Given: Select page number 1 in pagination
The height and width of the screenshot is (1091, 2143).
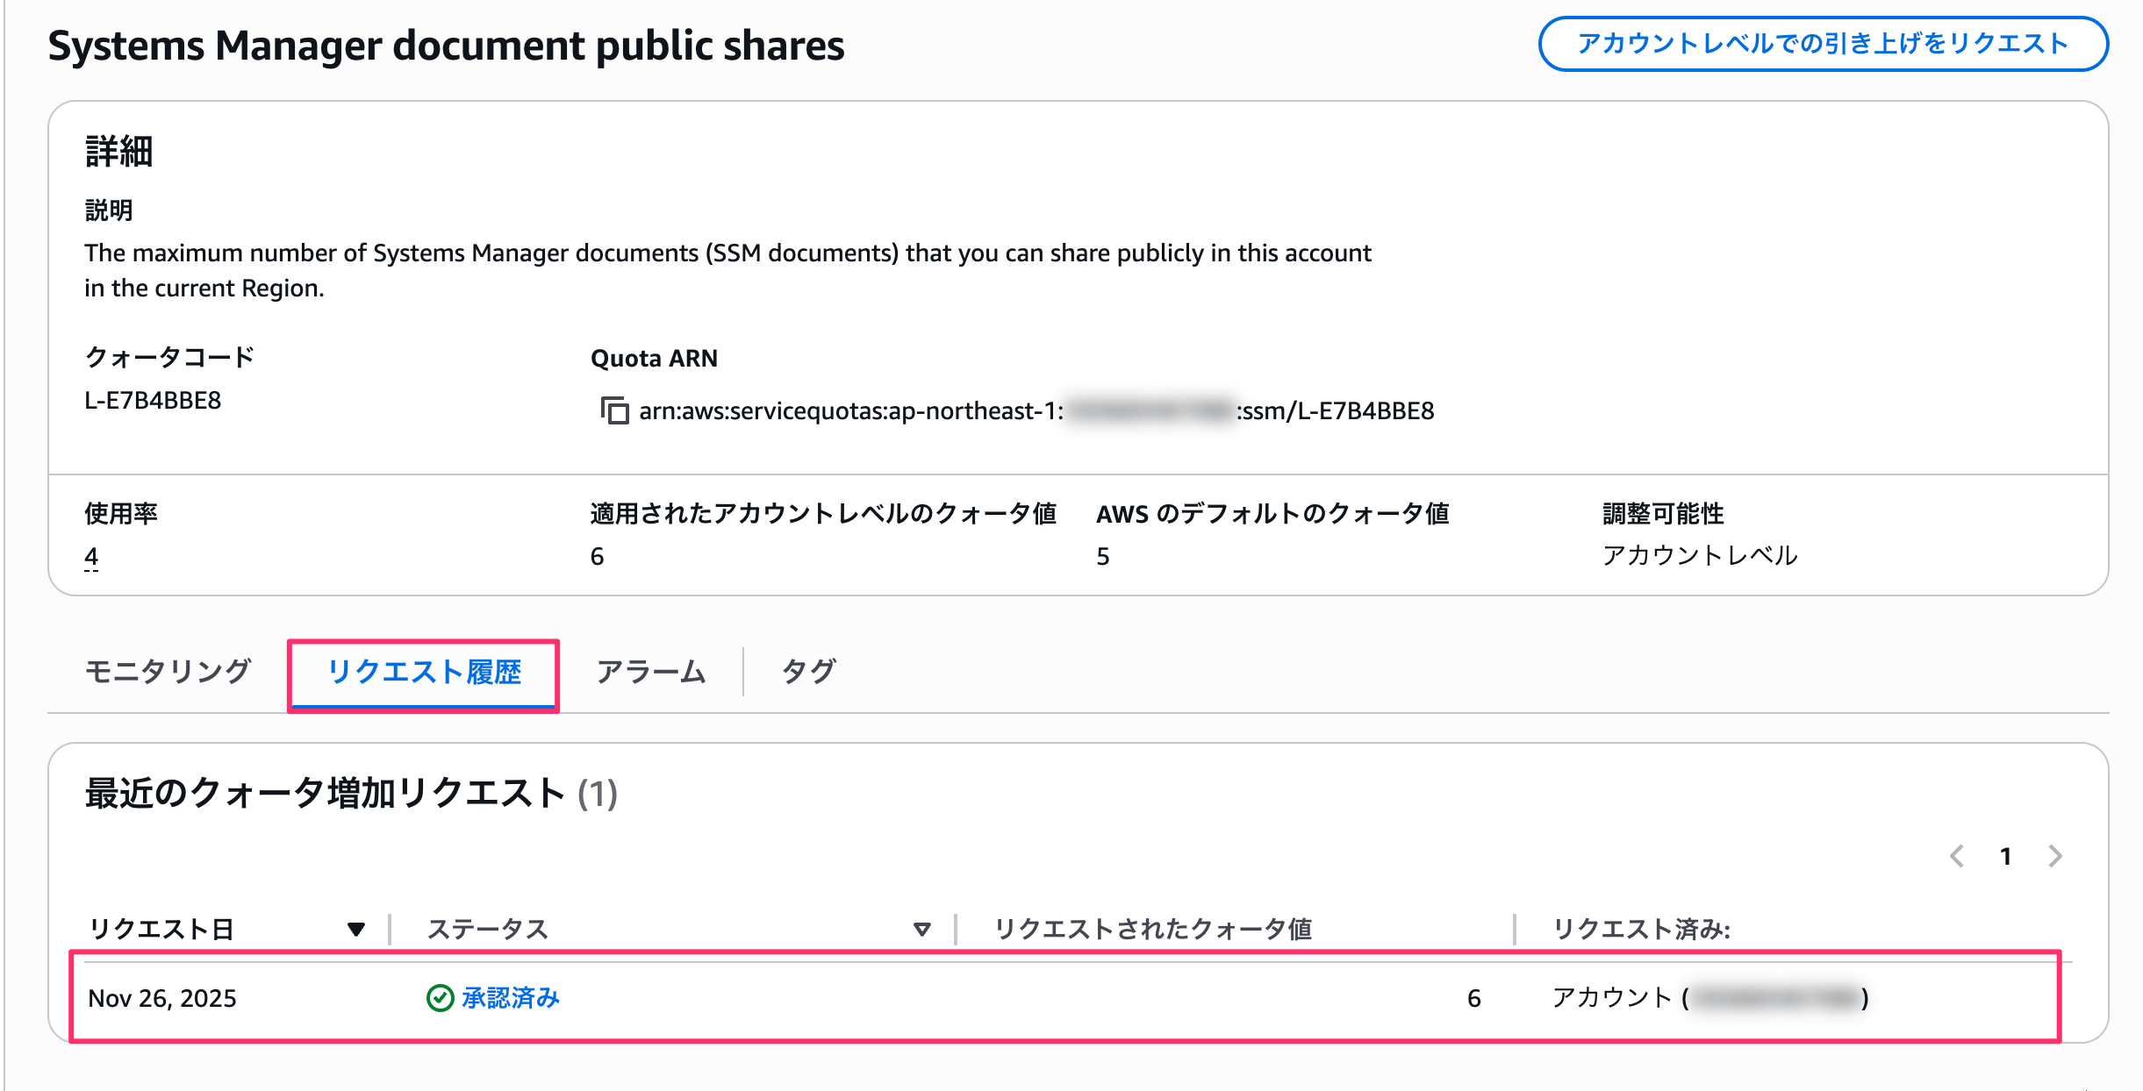Looking at the screenshot, I should coord(2005,856).
